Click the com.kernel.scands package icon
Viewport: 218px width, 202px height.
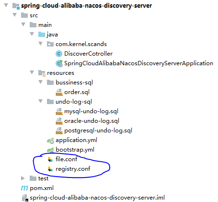pos(50,44)
